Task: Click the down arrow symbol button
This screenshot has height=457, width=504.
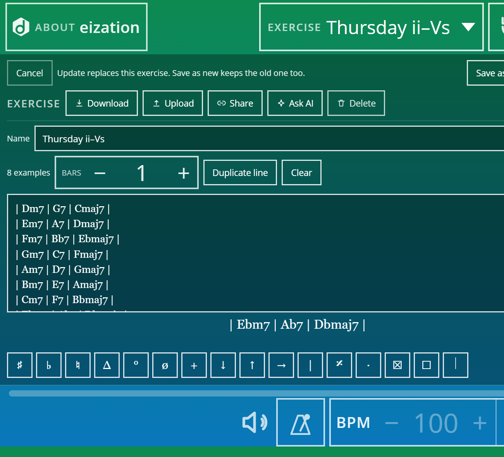Action: [x=223, y=365]
